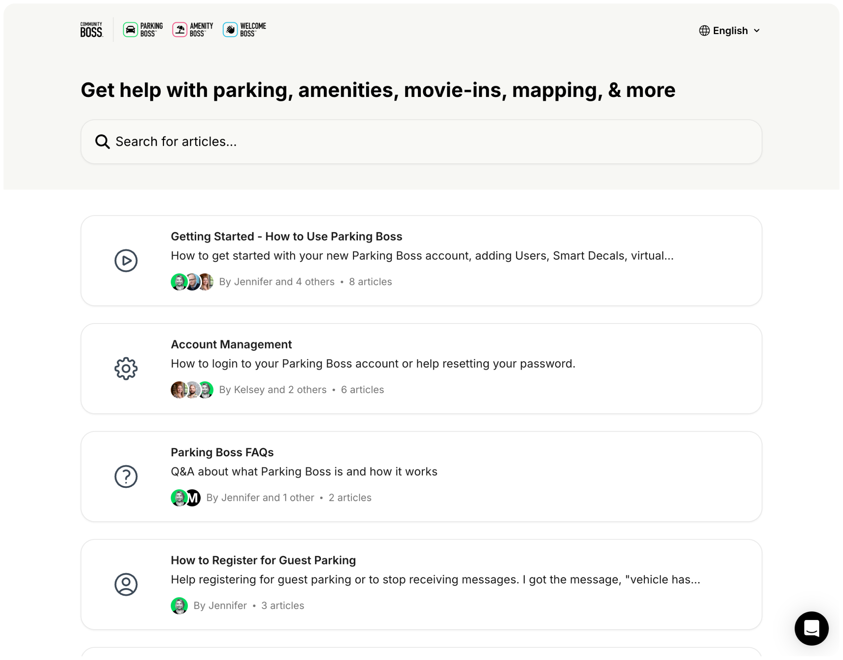Open the Welcome Boss logo link
Image resolution: width=843 pixels, height=660 pixels.
[244, 30]
